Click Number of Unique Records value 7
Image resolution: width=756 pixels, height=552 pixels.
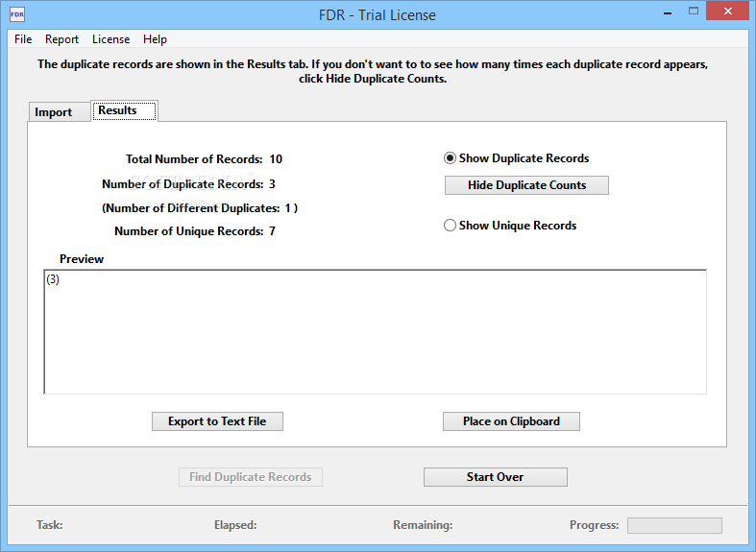tap(273, 231)
